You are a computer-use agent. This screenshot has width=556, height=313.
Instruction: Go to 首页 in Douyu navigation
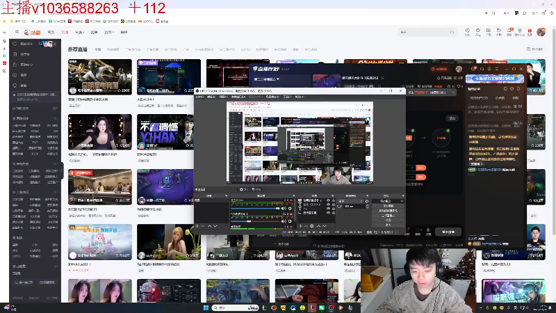51,32
